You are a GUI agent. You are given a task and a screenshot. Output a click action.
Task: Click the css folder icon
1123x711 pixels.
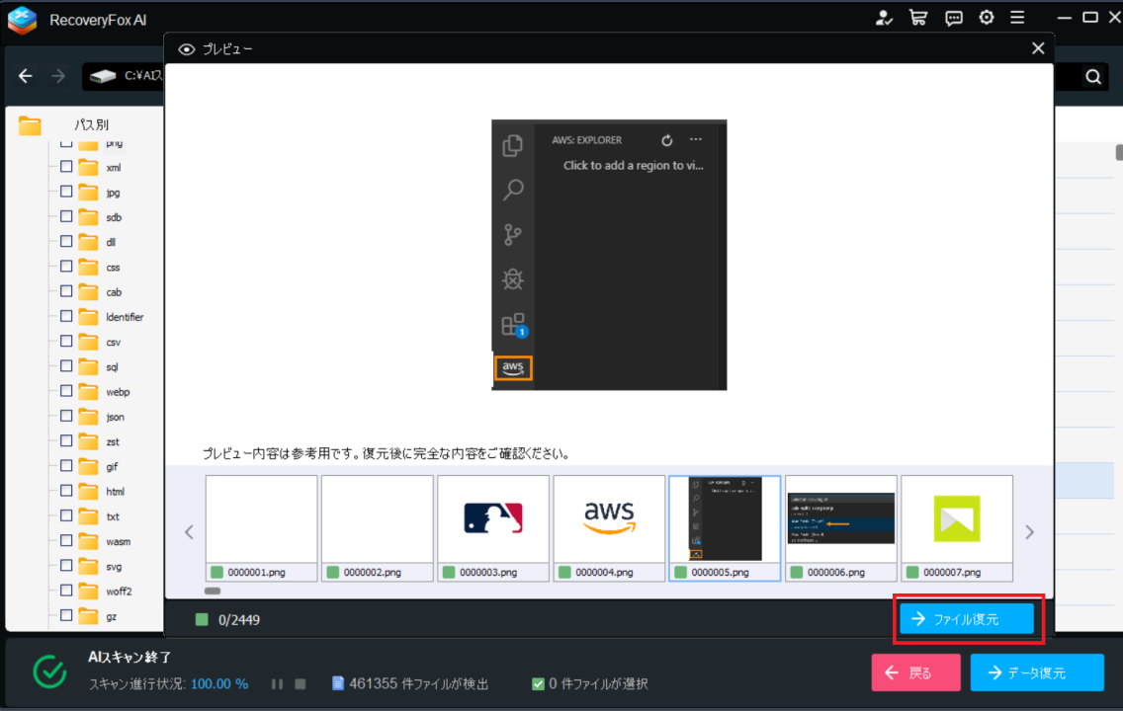click(x=88, y=268)
